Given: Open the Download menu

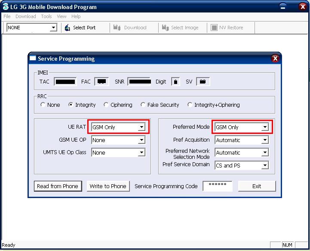Looking at the screenshot, I should coord(26,16).
